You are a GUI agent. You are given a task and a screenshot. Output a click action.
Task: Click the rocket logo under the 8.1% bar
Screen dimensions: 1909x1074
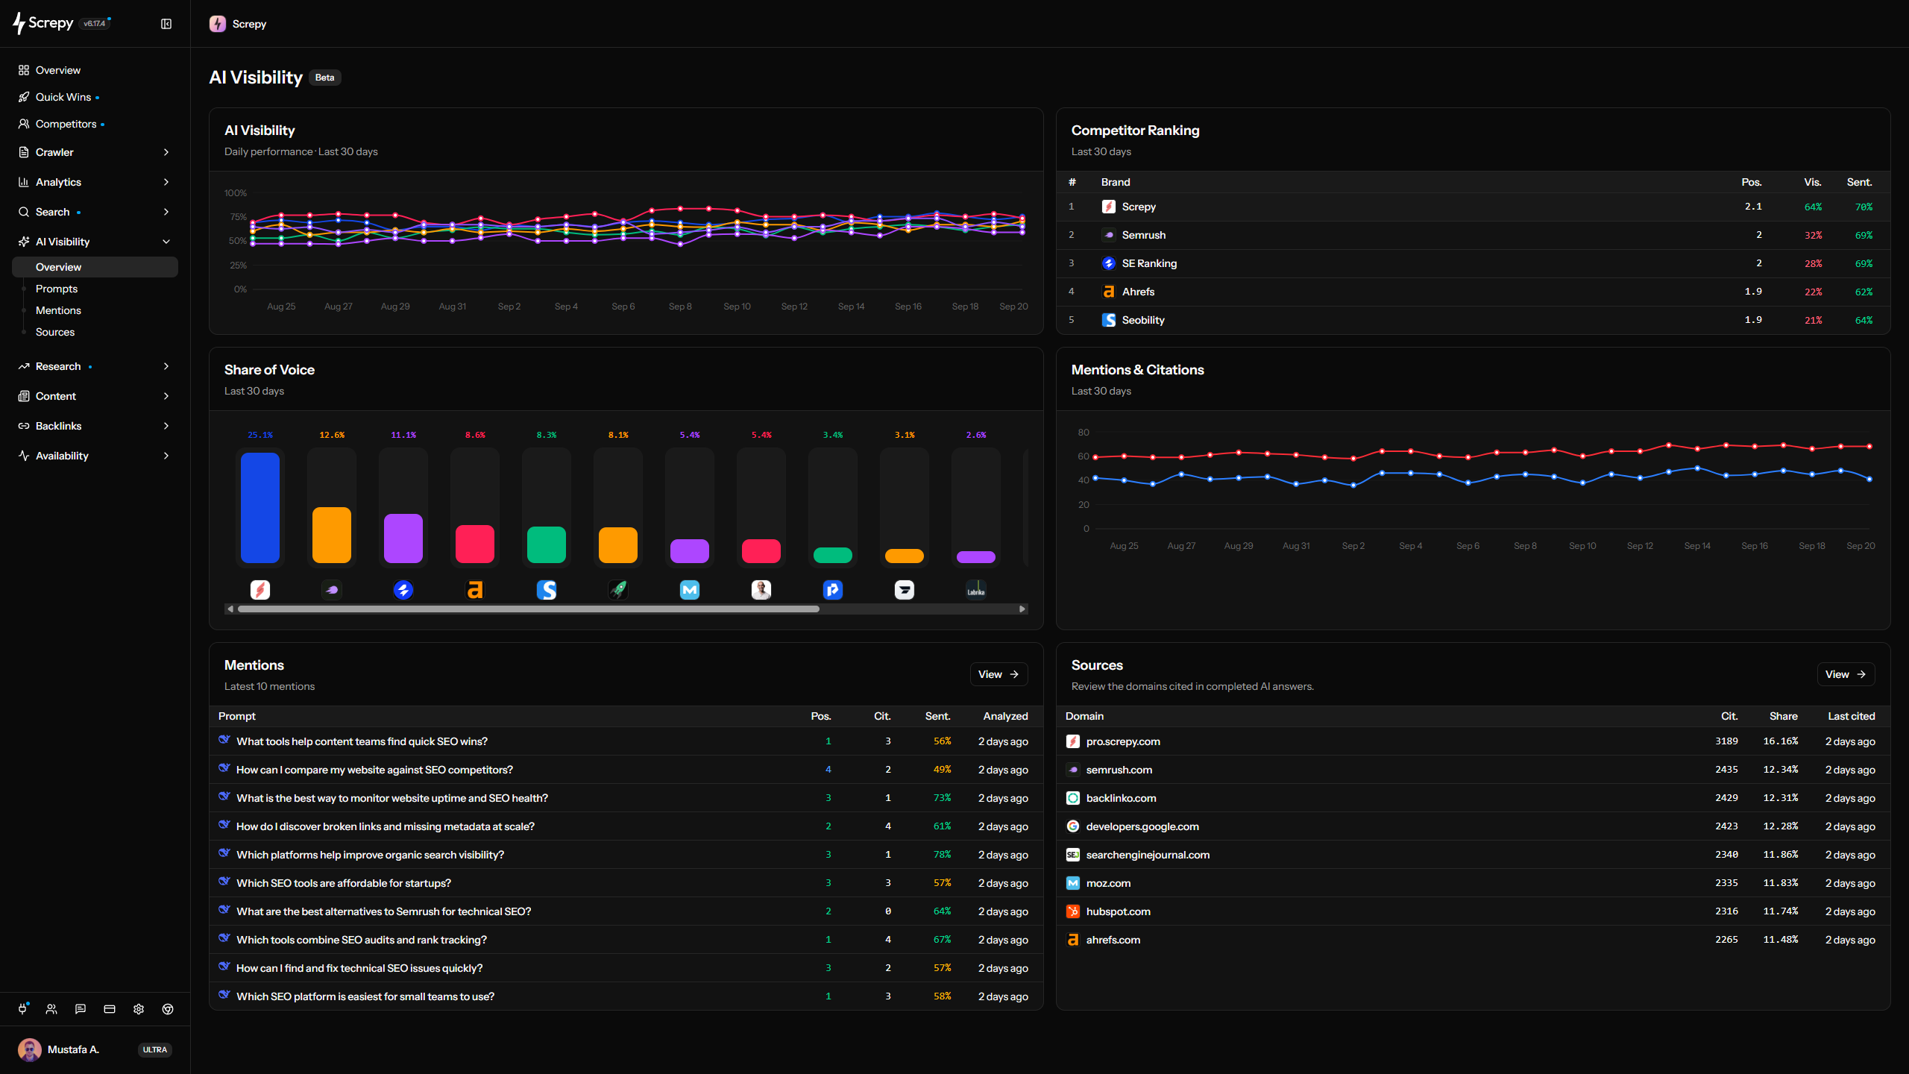click(618, 590)
